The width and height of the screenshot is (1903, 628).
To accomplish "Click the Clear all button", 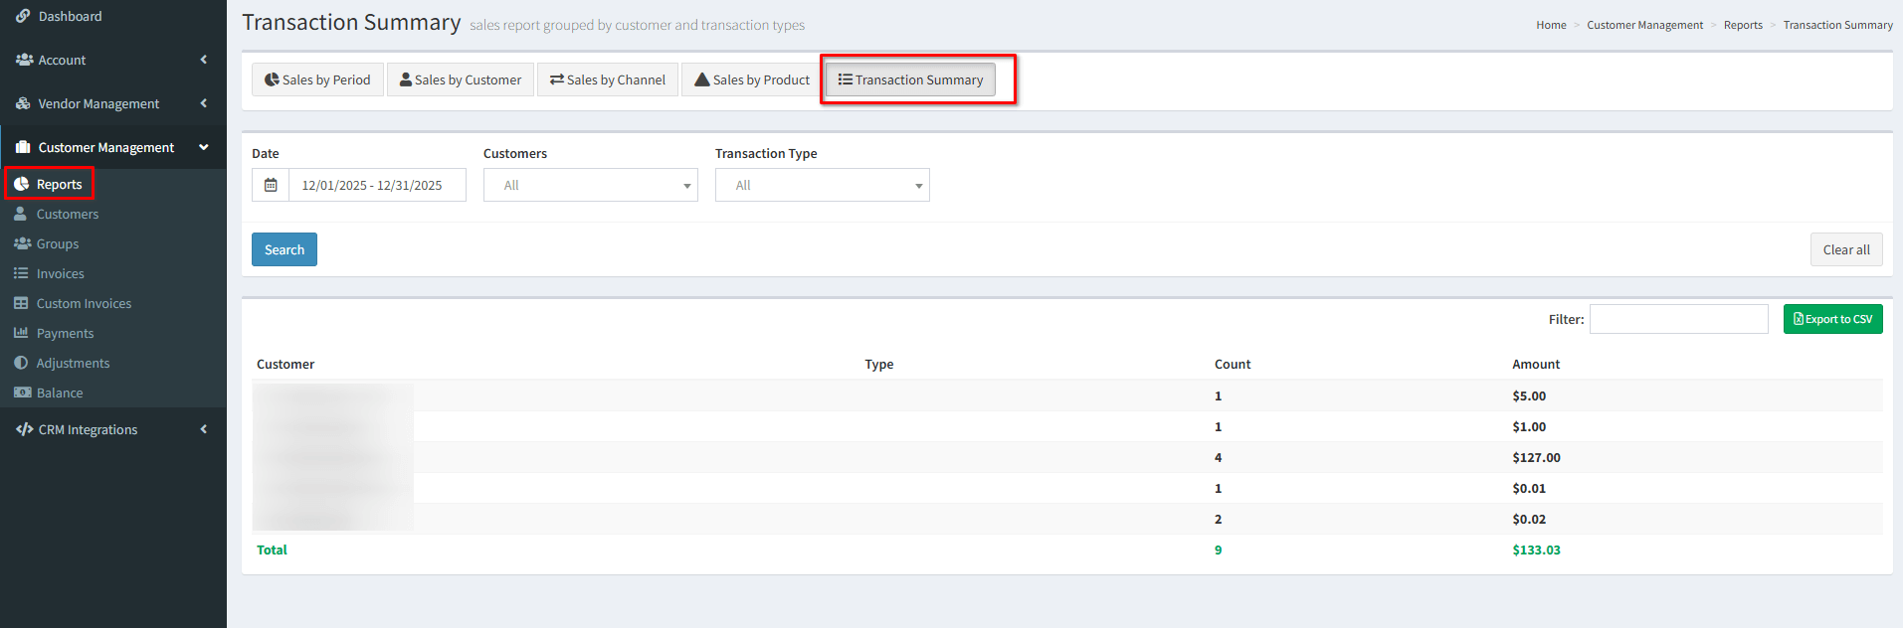I will point(1845,250).
